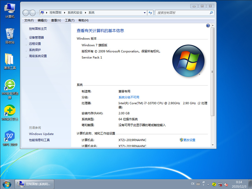Image resolution: width=252 pixels, height=189 pixels.
Task: Click the XTZJ-2019RNAHNC value beside 计算机名
Action: coord(132,140)
